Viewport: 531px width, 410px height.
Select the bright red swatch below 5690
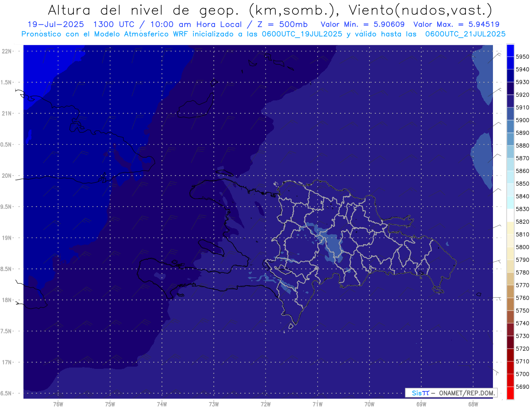[x=510, y=393]
